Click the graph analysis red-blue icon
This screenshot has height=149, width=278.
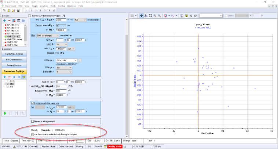pyautogui.click(x=166, y=16)
